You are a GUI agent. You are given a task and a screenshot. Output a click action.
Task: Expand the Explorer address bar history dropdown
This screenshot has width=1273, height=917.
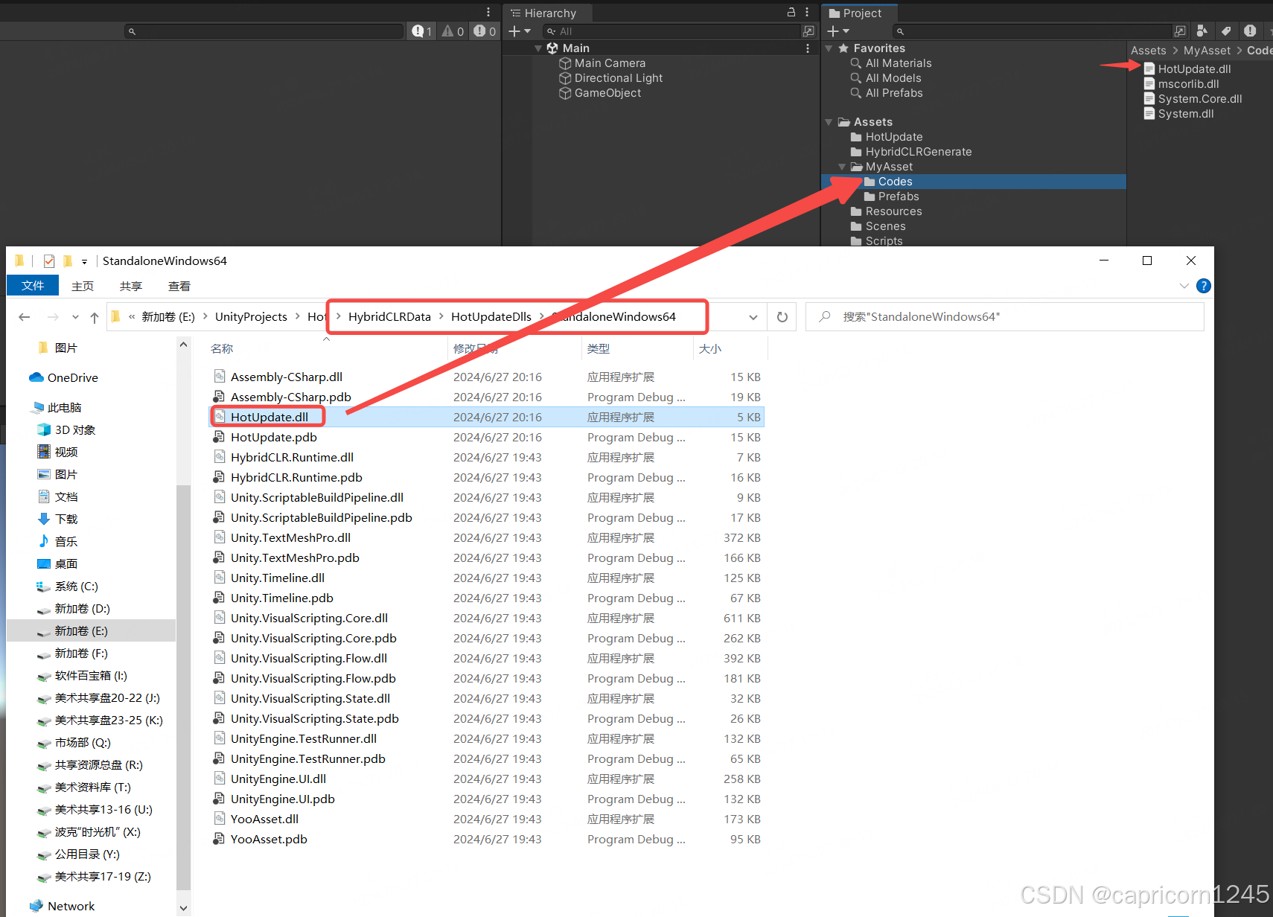753,317
